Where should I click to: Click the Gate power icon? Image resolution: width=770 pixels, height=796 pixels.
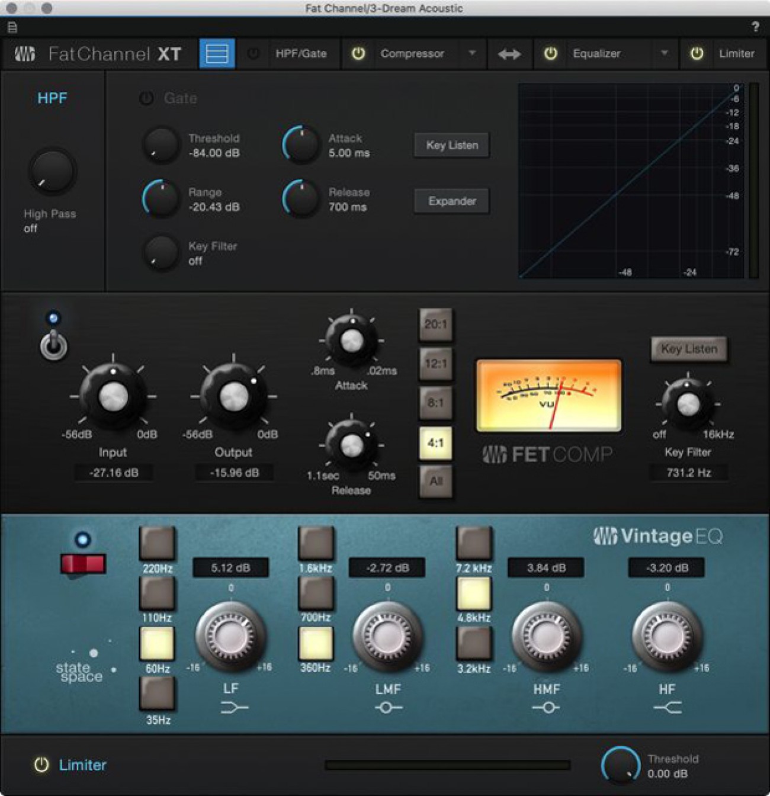146,98
